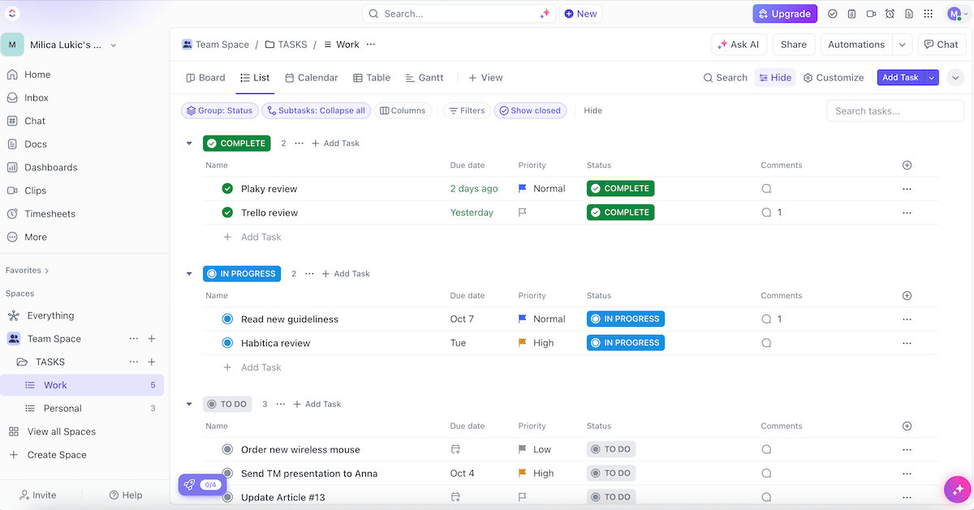974x510 pixels.
Task: Open the Clip recorder camera icon
Action: click(872, 14)
